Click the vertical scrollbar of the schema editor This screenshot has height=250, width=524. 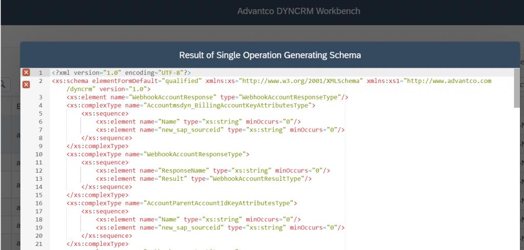tap(517, 89)
